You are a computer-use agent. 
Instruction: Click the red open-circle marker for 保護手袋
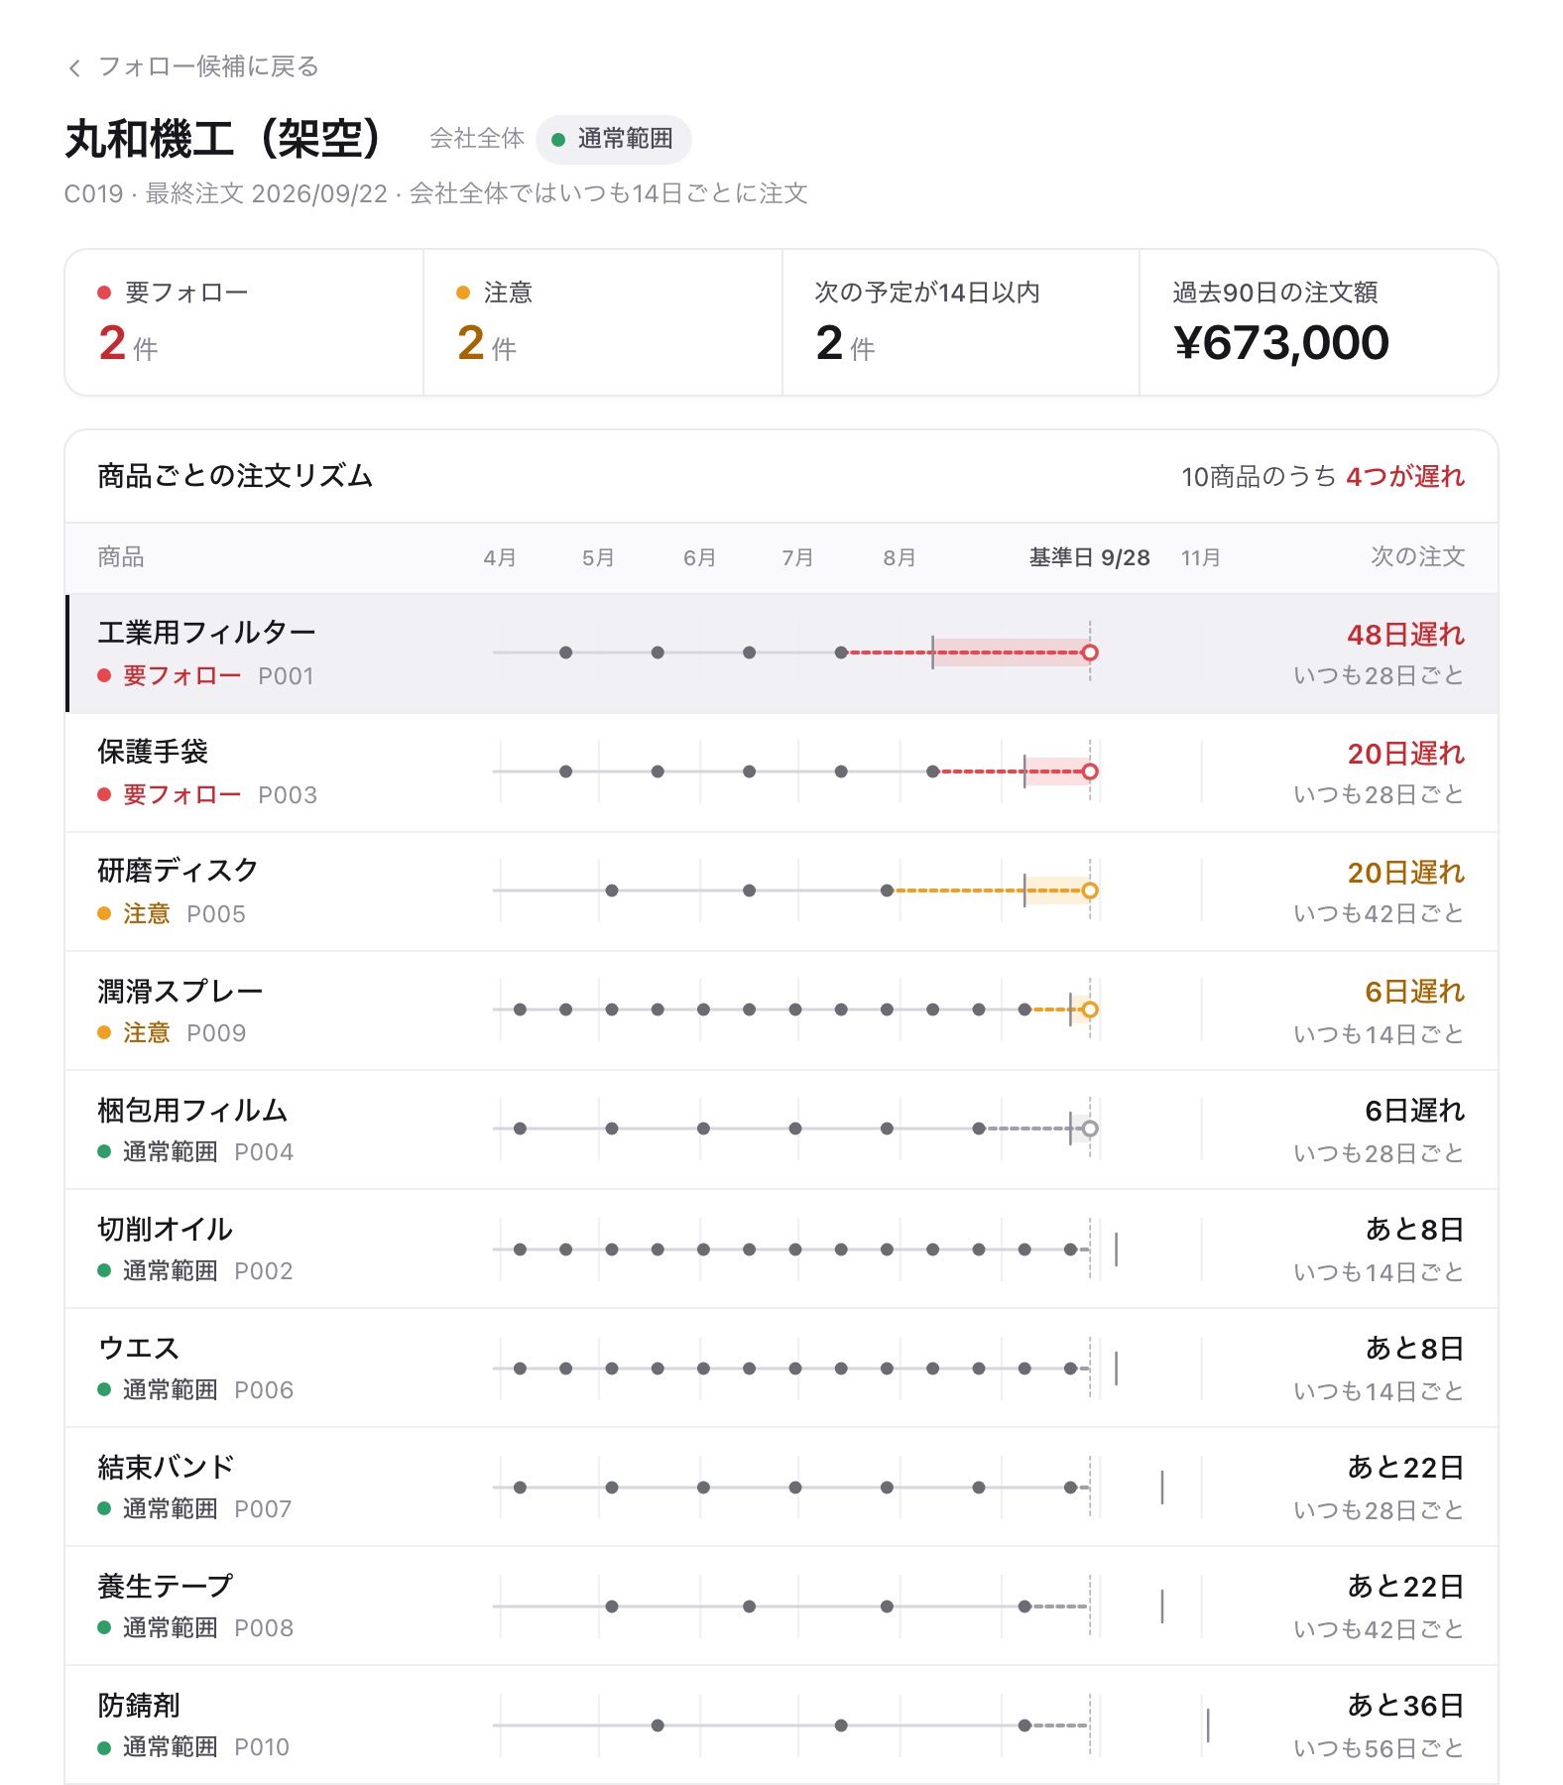[1090, 772]
